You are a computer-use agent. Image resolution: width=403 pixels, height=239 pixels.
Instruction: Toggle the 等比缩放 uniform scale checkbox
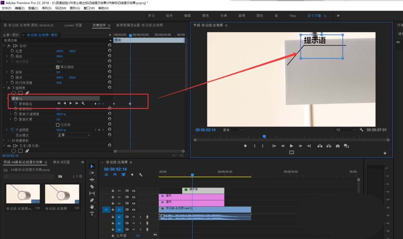click(58, 67)
